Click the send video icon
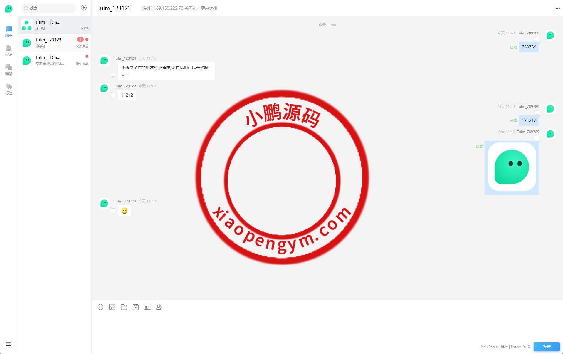This screenshot has height=354, width=563. 136,307
